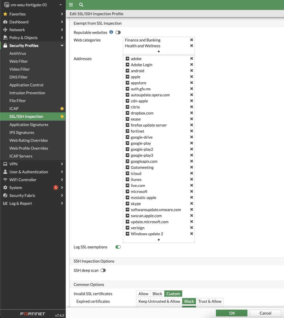284x318 pixels.
Task: Delete dropbox.com from addresses
Action: point(192,113)
